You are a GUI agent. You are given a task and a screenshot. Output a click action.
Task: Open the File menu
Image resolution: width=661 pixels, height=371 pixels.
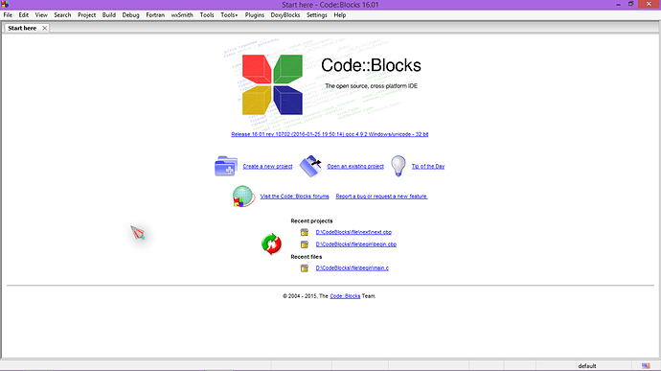(8, 14)
